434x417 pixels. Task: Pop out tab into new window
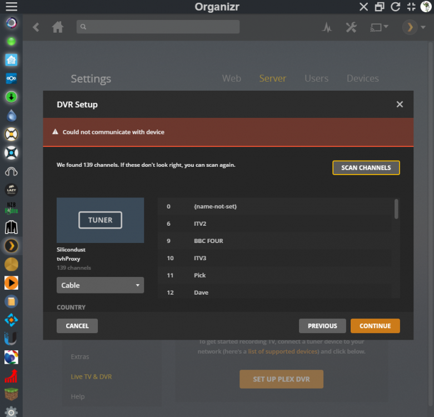click(x=380, y=6)
